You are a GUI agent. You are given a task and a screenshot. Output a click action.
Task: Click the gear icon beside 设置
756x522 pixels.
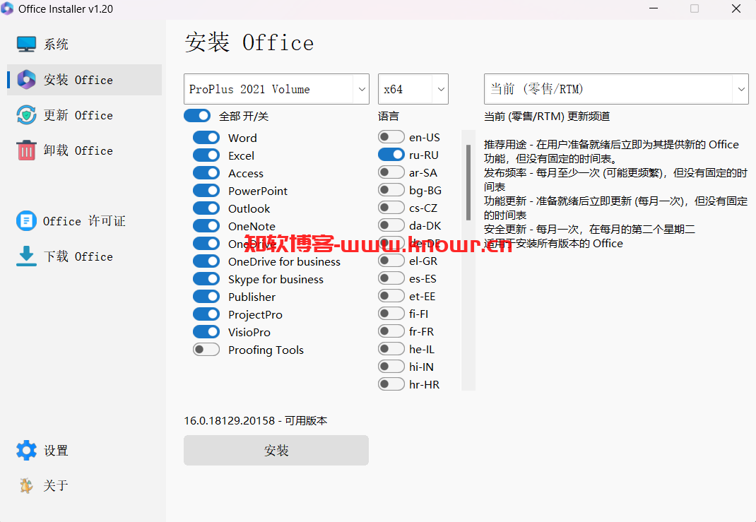[26, 450]
